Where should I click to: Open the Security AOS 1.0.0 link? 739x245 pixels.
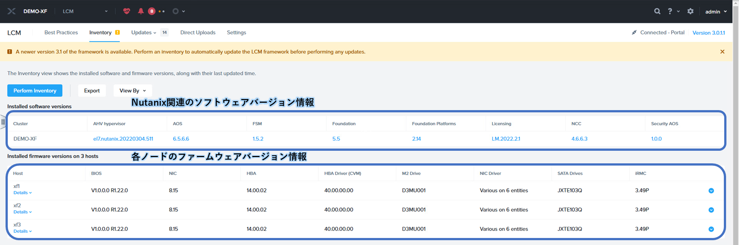tap(656, 139)
